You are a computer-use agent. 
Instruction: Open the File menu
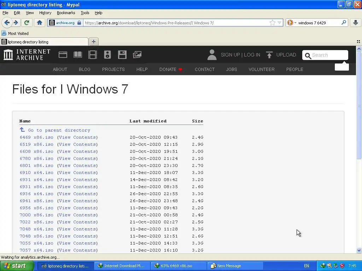tap(5, 13)
